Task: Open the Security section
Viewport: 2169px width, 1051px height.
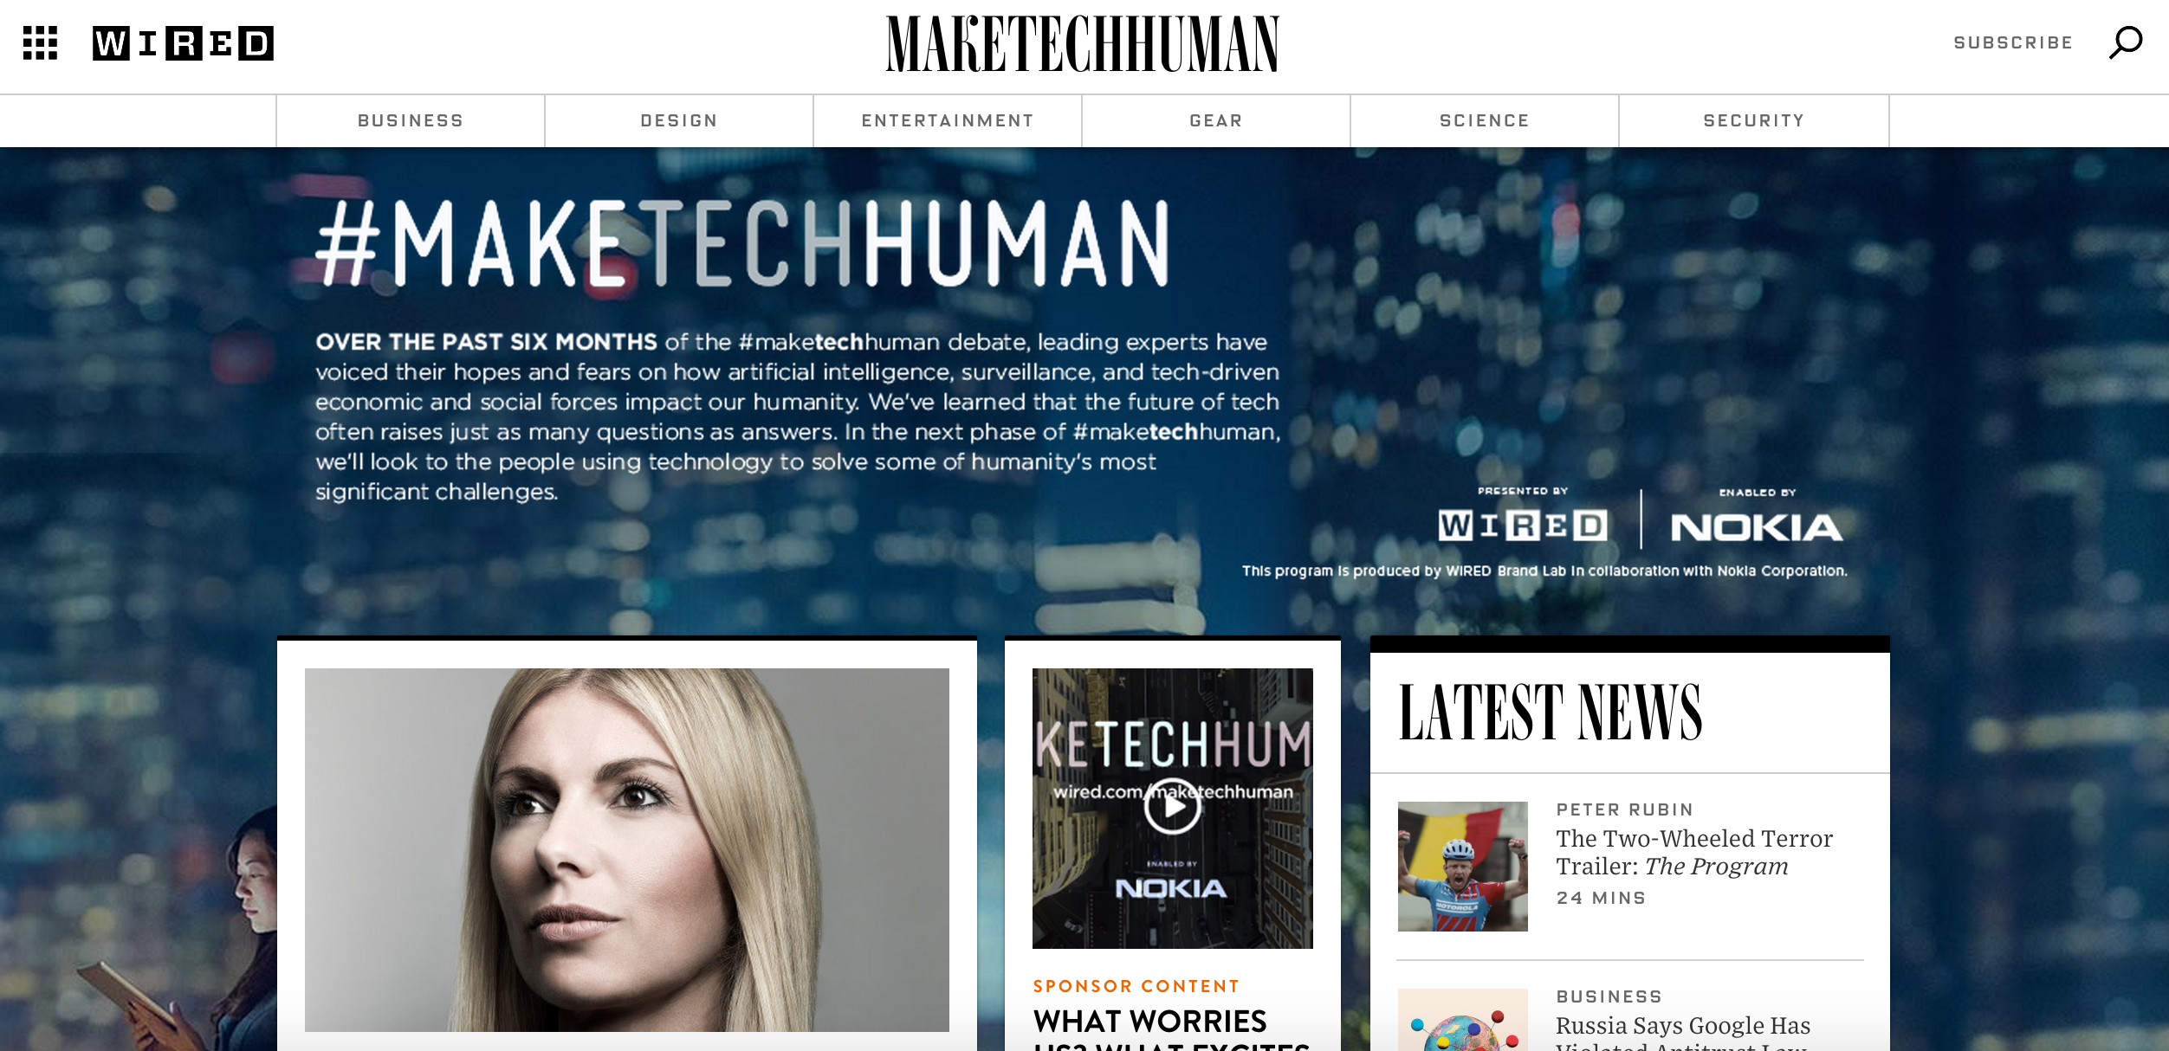Action: click(1754, 120)
